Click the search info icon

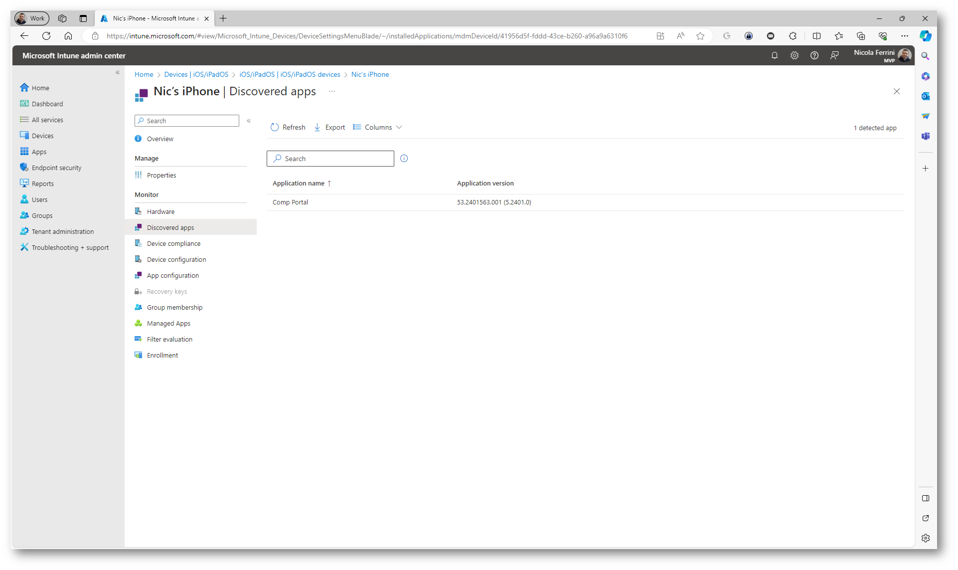pos(404,159)
